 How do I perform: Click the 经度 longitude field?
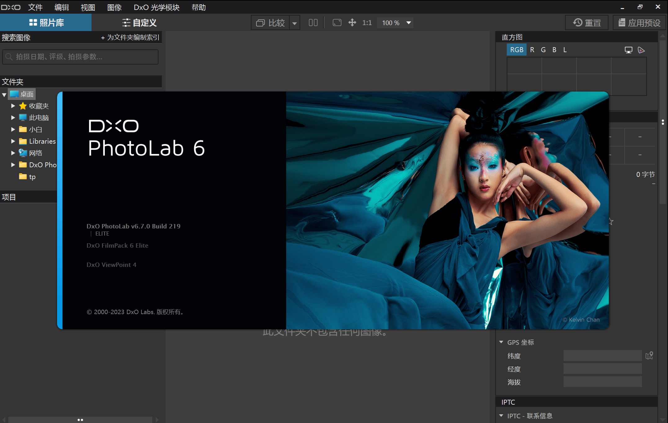pyautogui.click(x=602, y=369)
